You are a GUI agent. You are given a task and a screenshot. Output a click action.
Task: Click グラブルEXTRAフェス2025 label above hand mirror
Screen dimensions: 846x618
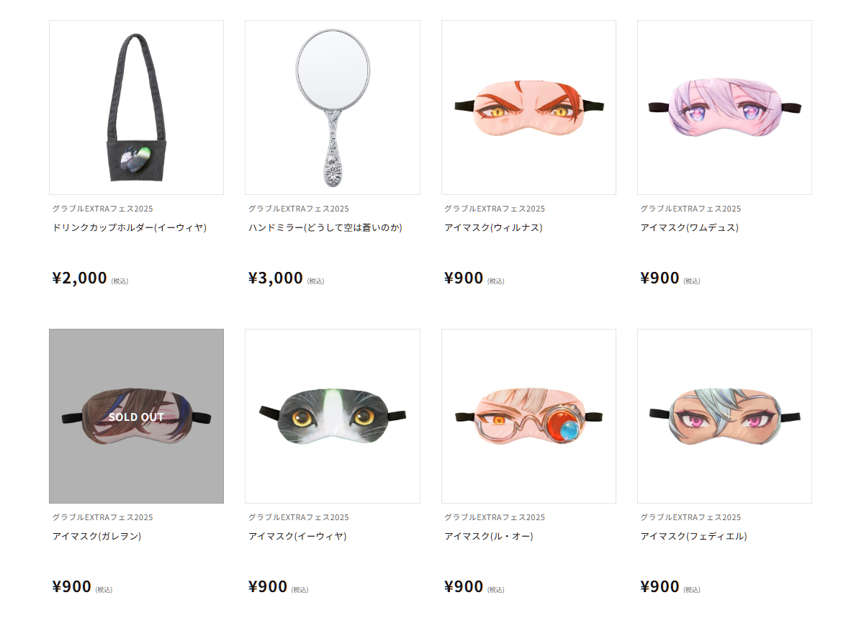pyautogui.click(x=298, y=209)
